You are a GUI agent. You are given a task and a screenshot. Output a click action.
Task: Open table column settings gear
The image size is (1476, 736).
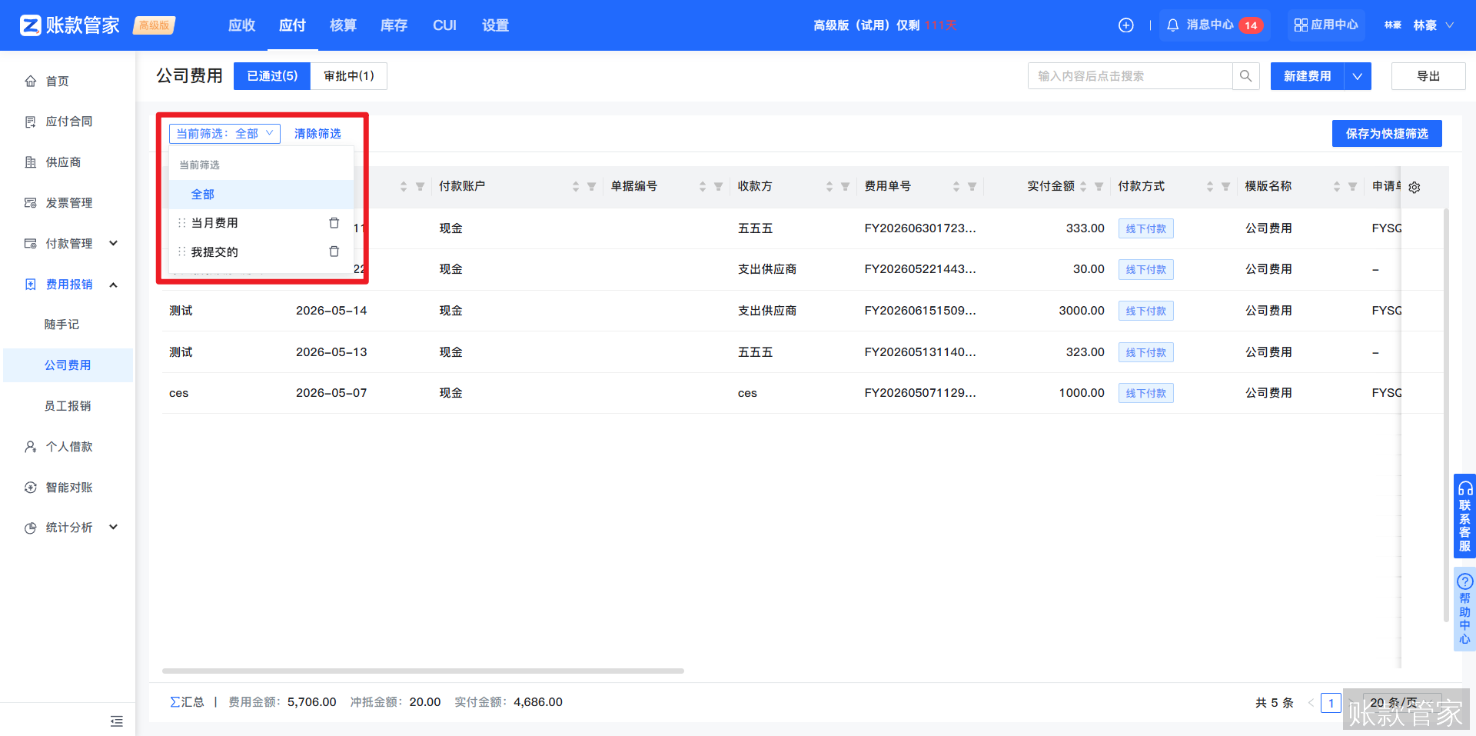click(x=1414, y=187)
